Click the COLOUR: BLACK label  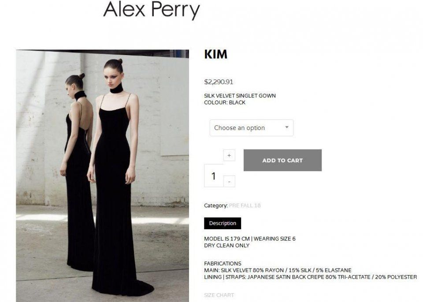click(x=225, y=103)
